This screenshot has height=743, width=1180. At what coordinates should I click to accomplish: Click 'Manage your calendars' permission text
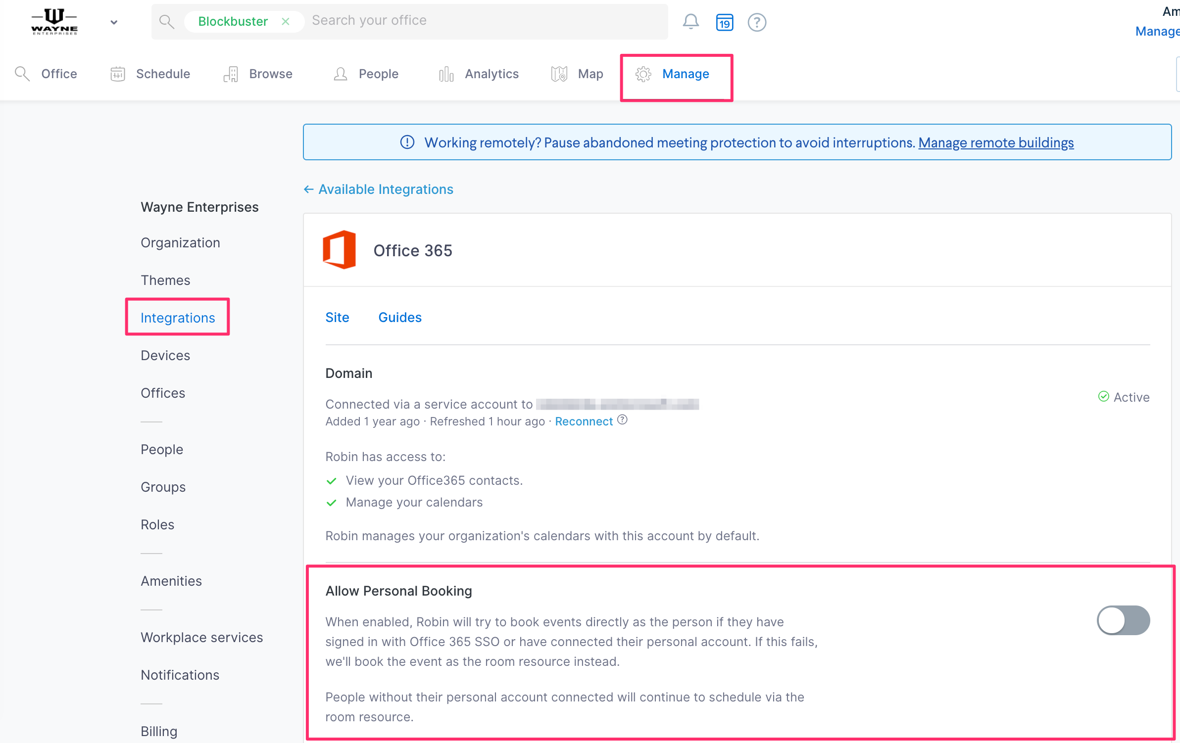click(x=414, y=502)
